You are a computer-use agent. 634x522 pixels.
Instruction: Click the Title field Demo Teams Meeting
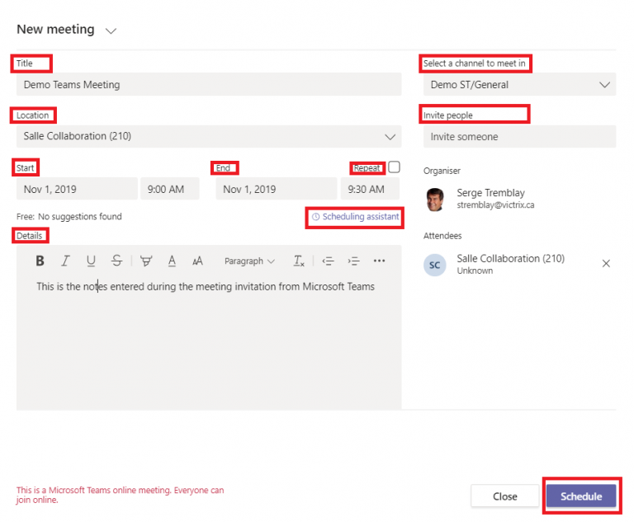(209, 84)
